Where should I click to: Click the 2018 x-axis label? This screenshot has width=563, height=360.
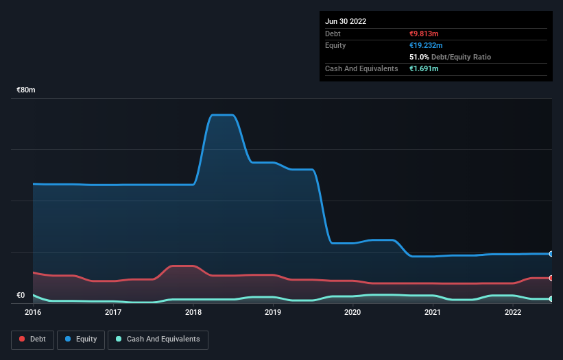193,312
